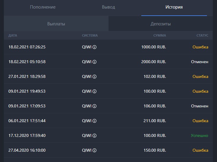Select the История tab

pyautogui.click(x=174, y=7)
